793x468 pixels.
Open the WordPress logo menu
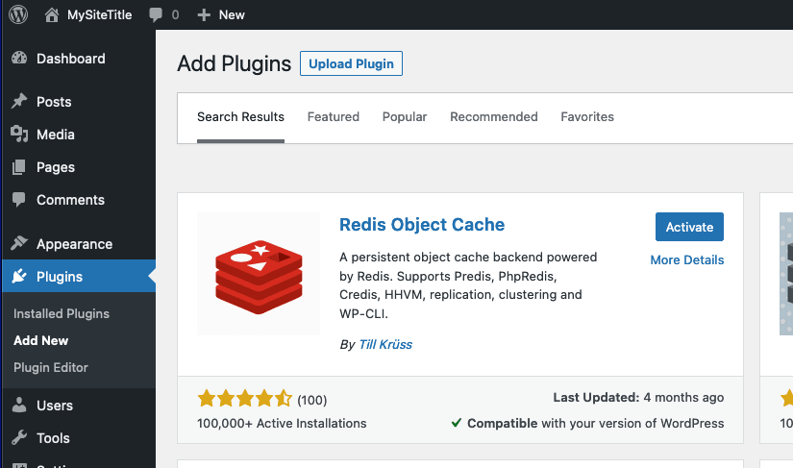click(18, 14)
